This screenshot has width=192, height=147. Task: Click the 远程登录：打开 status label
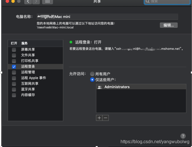(88, 42)
